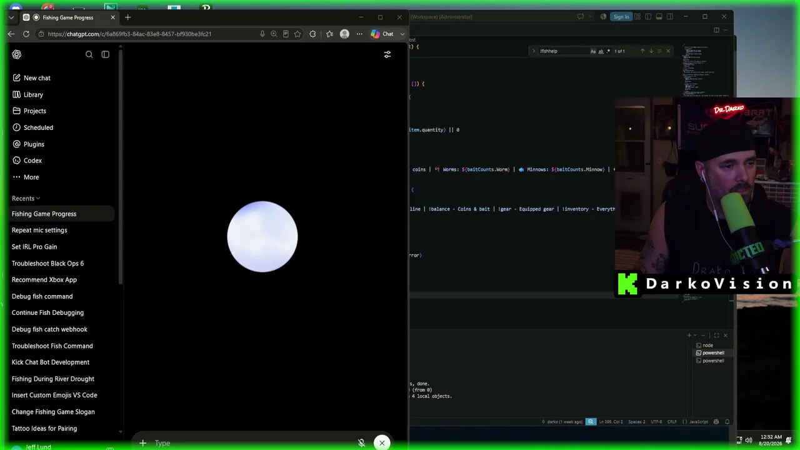
Task: Click the zoom magnifier in address bar
Action: point(274,34)
